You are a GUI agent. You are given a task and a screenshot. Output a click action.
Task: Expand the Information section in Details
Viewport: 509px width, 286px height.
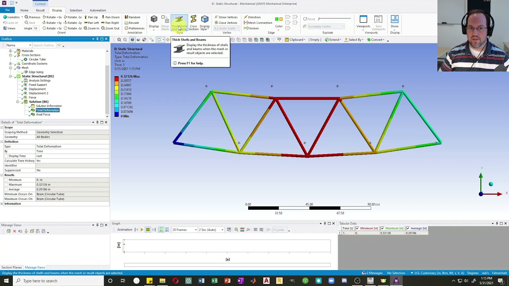coord(2,204)
